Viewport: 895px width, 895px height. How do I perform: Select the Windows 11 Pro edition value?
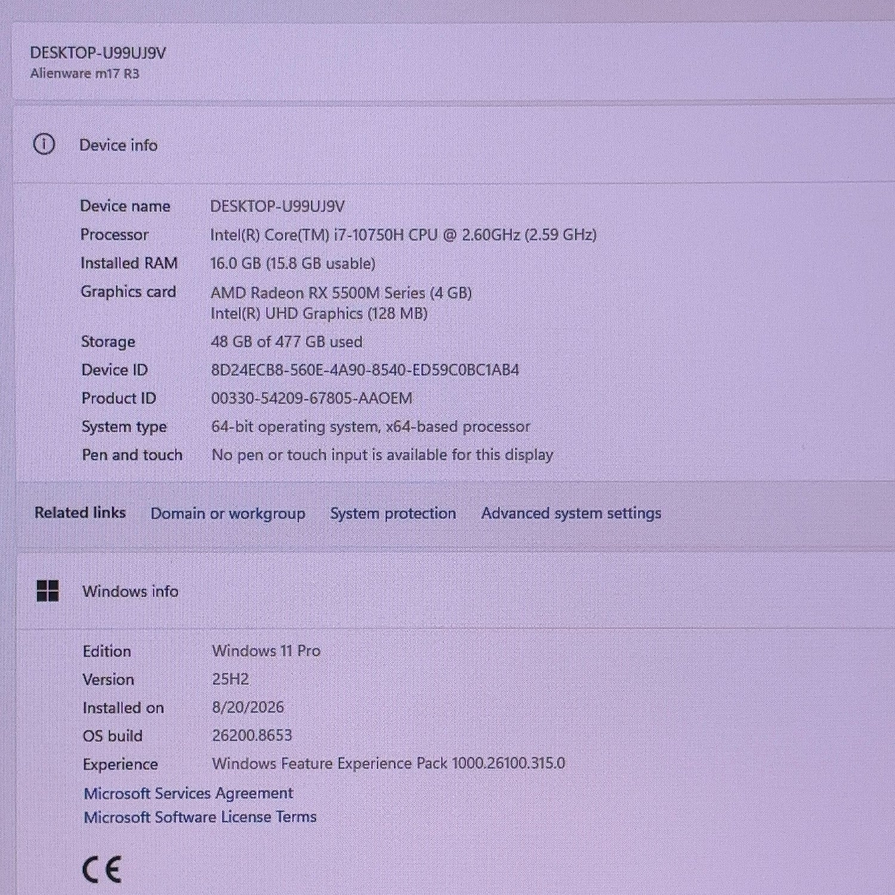266,651
